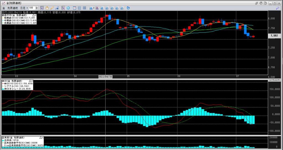
Task: Open the wrench settings icon at top right
Action: (x=277, y=8)
